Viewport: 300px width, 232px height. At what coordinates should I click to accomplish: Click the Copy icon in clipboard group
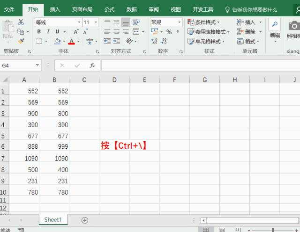point(21,31)
